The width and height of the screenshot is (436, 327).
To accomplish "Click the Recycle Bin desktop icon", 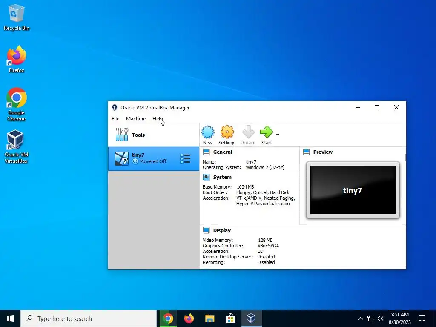I will [x=17, y=17].
